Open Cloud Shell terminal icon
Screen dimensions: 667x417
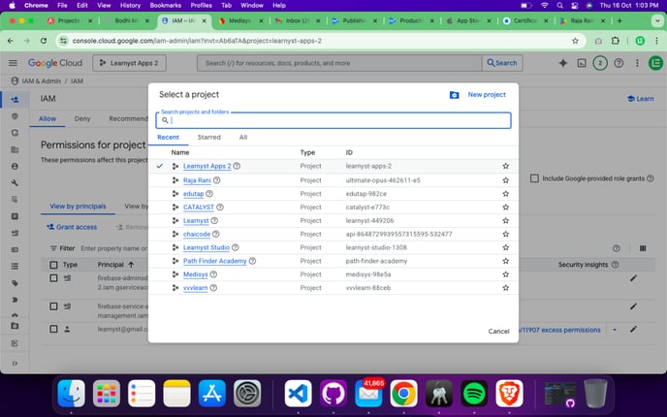582,63
